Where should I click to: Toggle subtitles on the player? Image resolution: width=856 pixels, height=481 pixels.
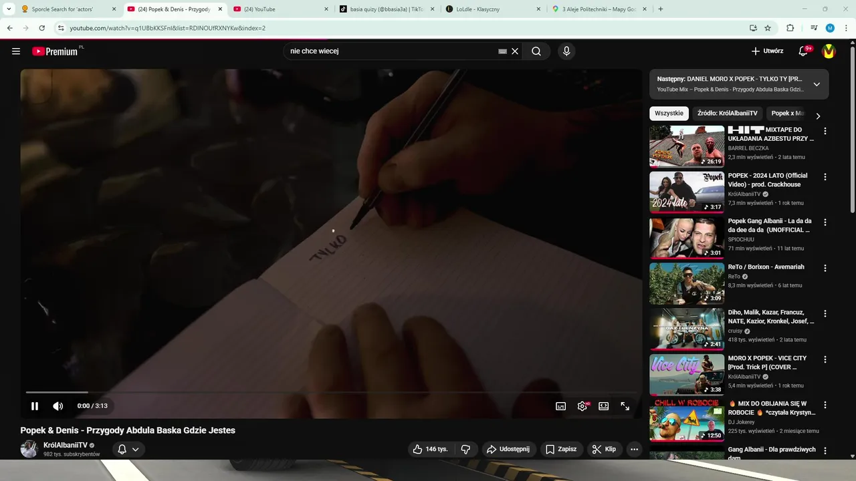[x=560, y=406]
